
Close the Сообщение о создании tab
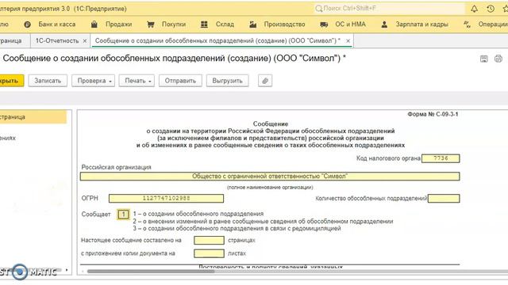348,41
